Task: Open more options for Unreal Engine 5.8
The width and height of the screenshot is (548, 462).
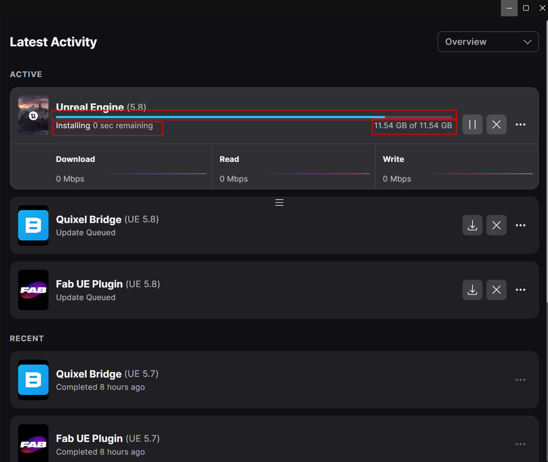Action: [521, 124]
